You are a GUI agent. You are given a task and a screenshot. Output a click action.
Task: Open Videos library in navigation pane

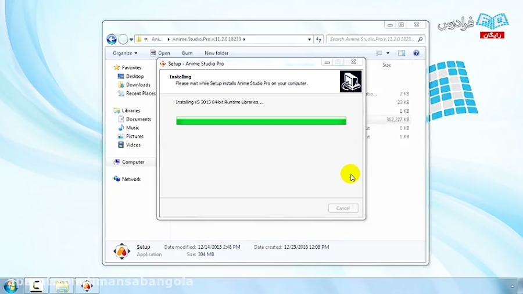(133, 145)
